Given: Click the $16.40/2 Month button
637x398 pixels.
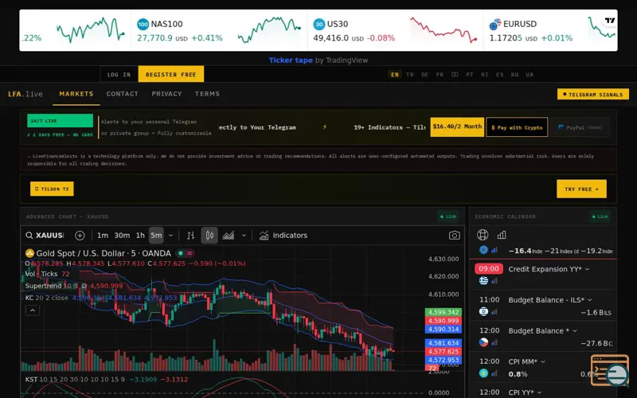Looking at the screenshot, I should click(457, 127).
